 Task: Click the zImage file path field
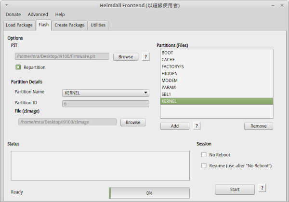67,122
